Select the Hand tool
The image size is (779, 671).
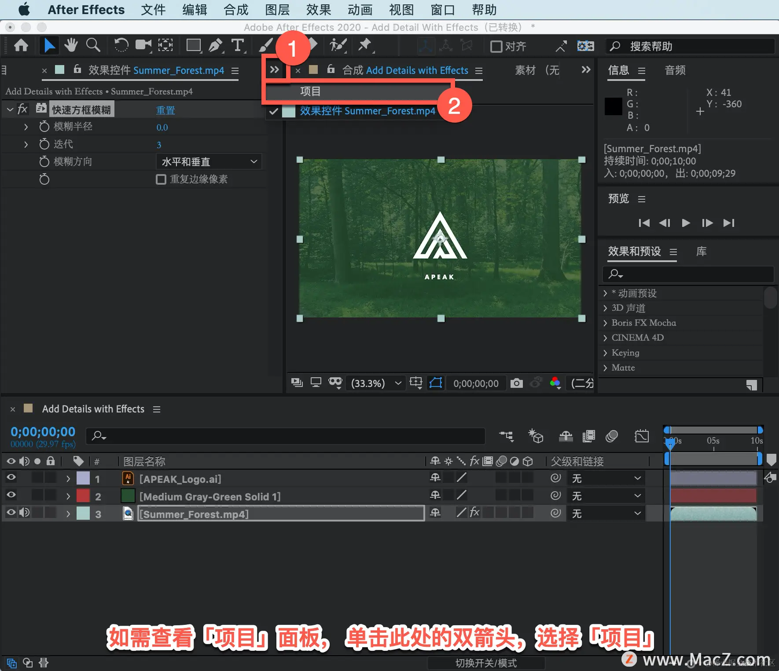pos(70,46)
